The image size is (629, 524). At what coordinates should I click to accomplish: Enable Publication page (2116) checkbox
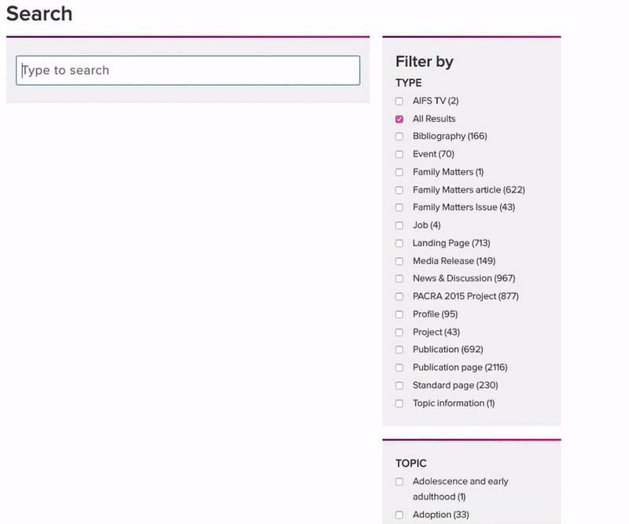(x=399, y=368)
